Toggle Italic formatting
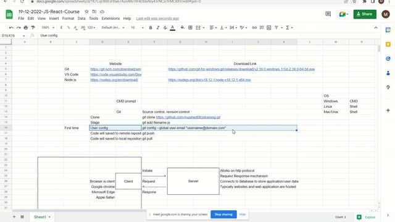Viewport: 395px width, 222px height. (x=158, y=28)
